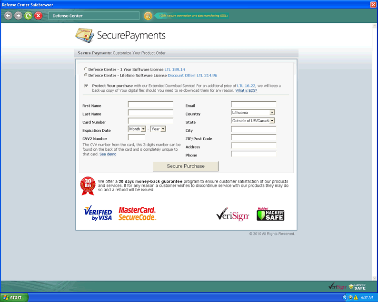Expand hidden system tray icons arrow
The image size is (378, 302).
pos(345,297)
